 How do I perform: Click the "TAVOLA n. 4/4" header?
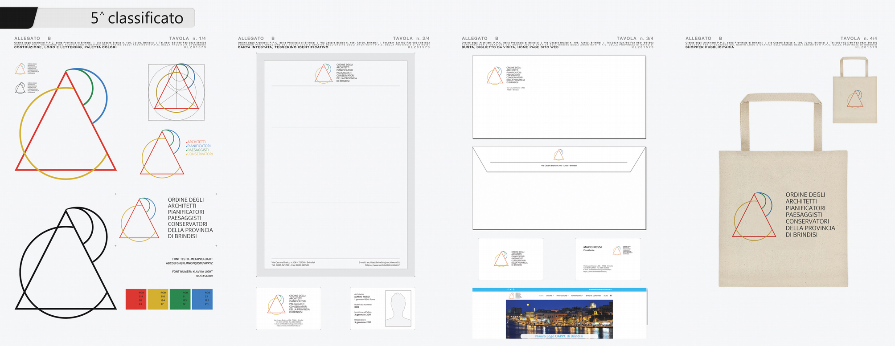(859, 39)
